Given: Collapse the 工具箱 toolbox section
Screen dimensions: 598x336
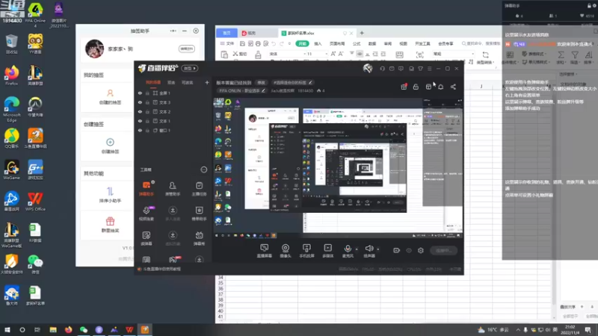Looking at the screenshot, I should (x=203, y=170).
